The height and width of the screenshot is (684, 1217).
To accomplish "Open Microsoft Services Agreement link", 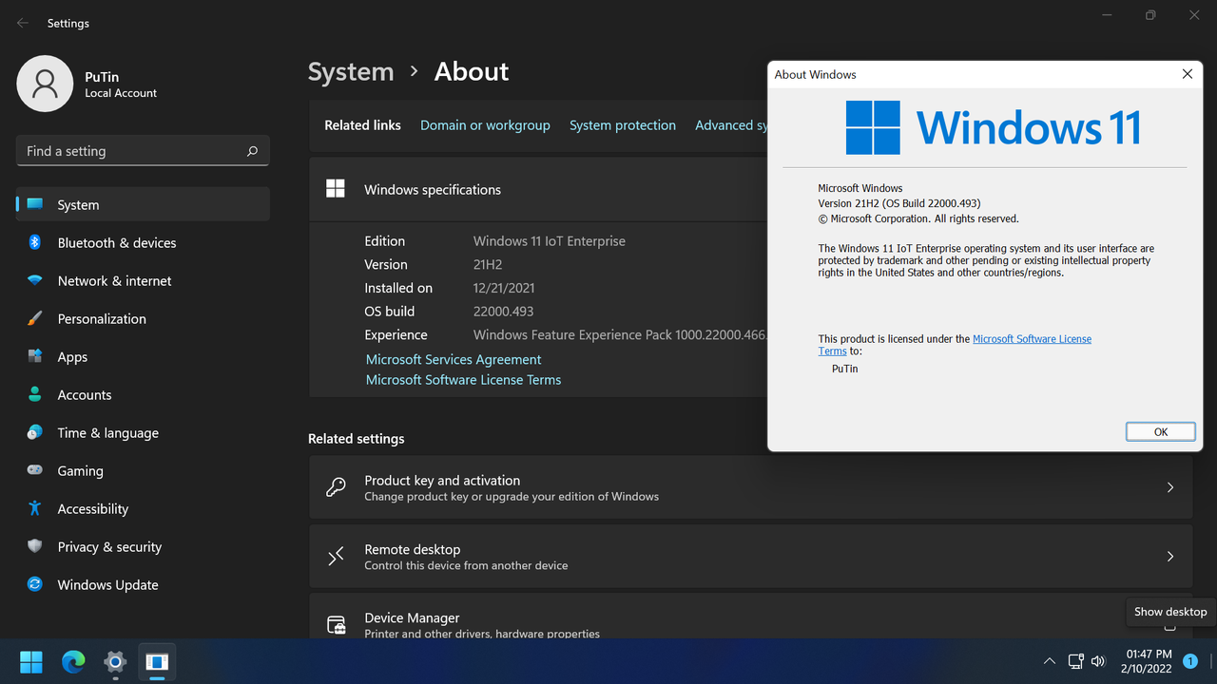I will pos(454,359).
